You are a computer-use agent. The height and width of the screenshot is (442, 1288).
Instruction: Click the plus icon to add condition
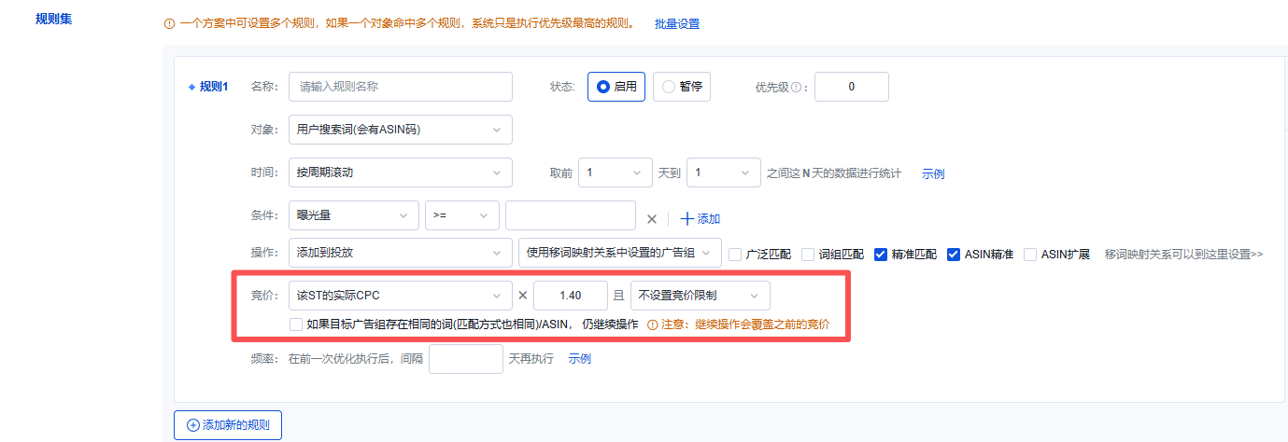[x=687, y=218]
